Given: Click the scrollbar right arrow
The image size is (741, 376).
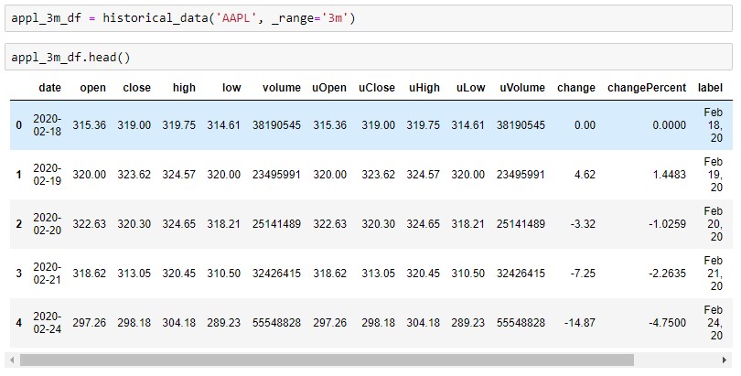Looking at the screenshot, I should tap(724, 360).
